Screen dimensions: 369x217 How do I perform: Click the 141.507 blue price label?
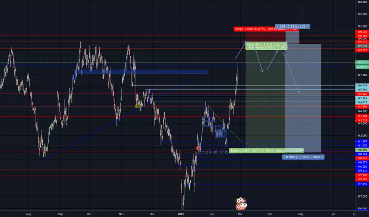coord(362,141)
